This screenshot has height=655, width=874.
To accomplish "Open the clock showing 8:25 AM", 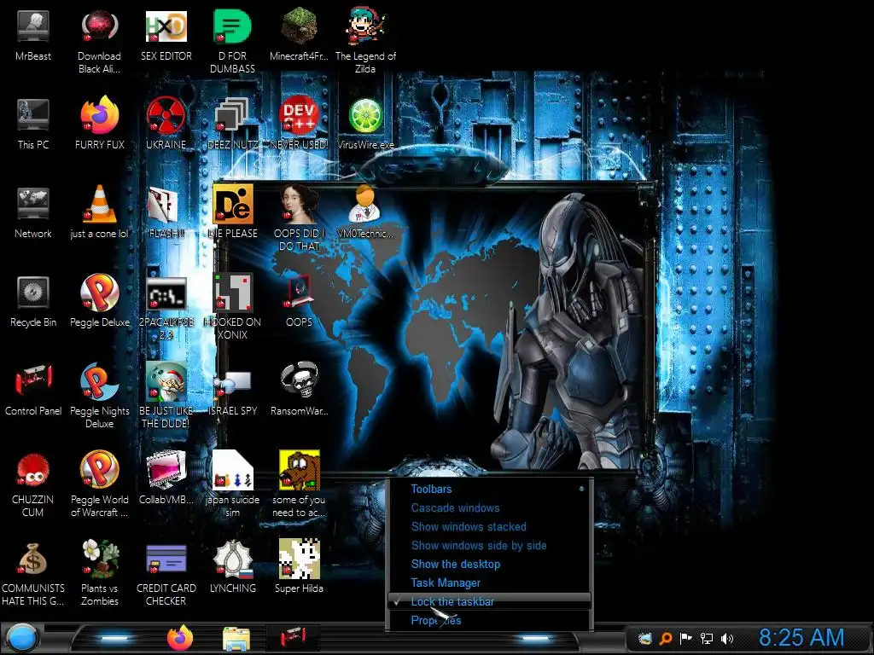I will 801,638.
